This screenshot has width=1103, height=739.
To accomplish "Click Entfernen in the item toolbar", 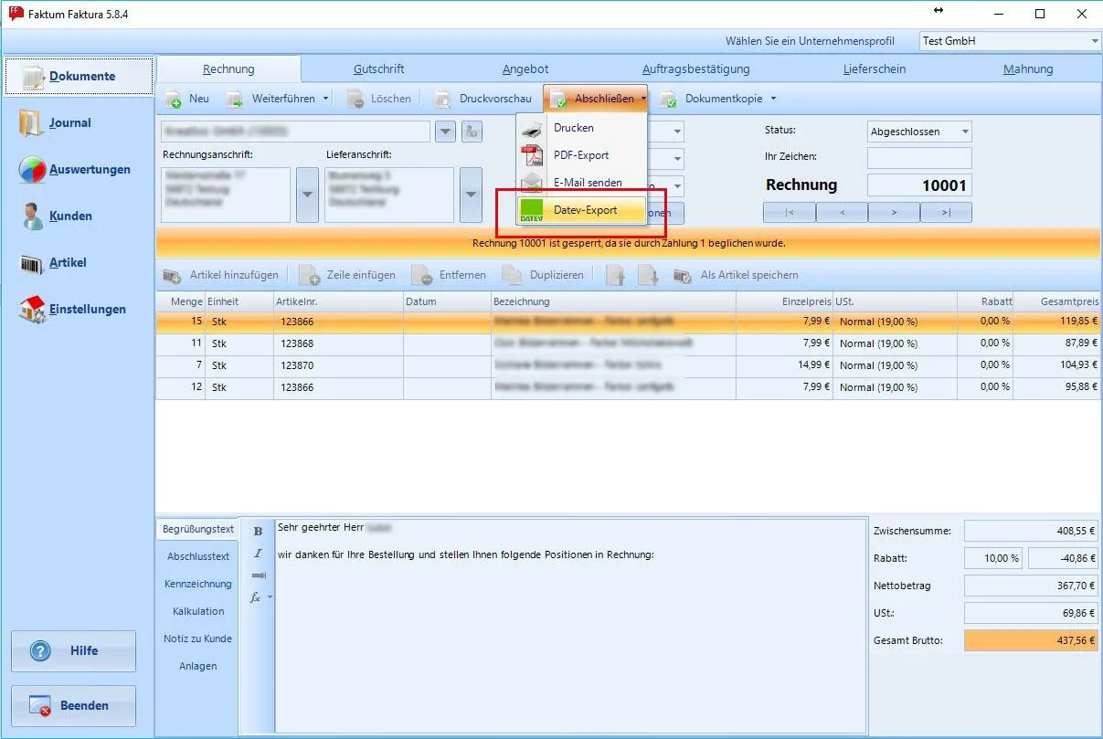I will [x=450, y=275].
